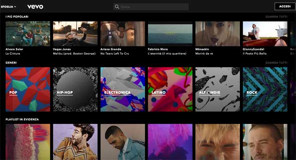This screenshot has height=160, width=296.
Task: Open the short-haired mustached man playlist cover
Action: coord(265,142)
